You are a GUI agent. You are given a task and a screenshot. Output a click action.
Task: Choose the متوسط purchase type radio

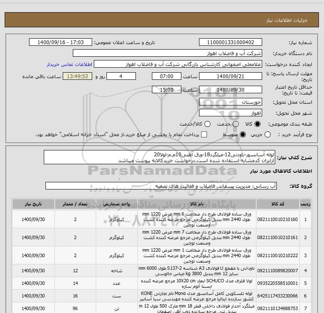tap(243, 134)
